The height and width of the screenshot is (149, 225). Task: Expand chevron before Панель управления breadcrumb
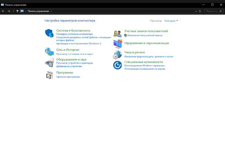pyautogui.click(x=25, y=11)
